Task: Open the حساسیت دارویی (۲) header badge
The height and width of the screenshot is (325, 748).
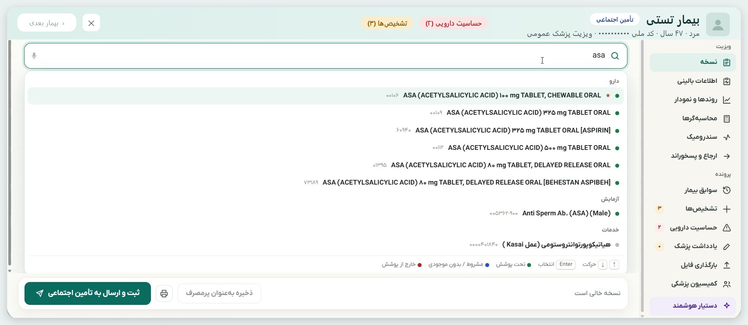Action: pyautogui.click(x=454, y=23)
